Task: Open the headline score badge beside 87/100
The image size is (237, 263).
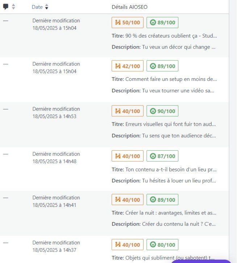Action: click(x=128, y=156)
